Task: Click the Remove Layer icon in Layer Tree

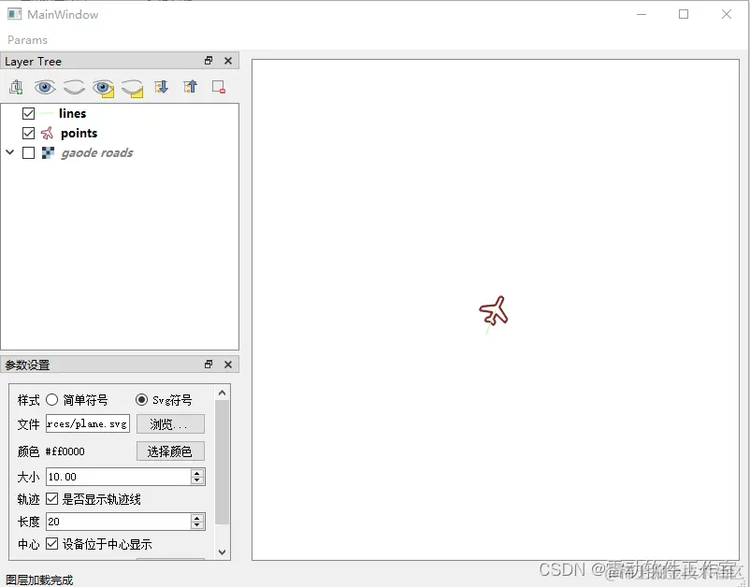Action: [218, 86]
